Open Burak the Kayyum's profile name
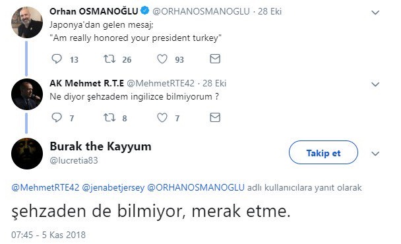The width and height of the screenshot is (401, 244). (x=100, y=146)
